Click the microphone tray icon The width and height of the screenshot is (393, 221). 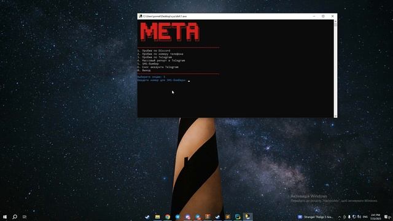tap(349, 217)
